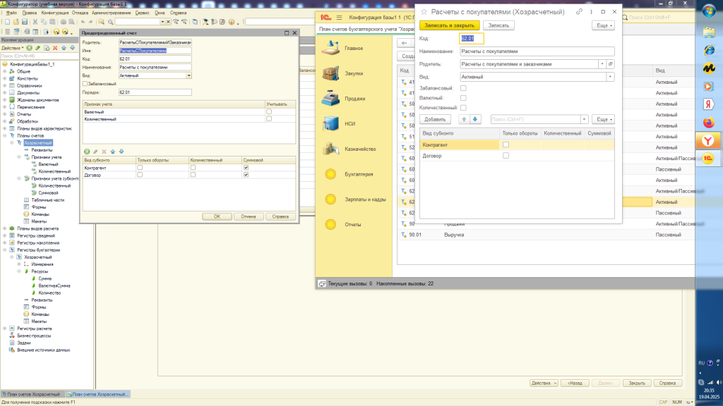Toggle Только обороты for Договор in 1C dialog
The width and height of the screenshot is (723, 406).
[506, 156]
